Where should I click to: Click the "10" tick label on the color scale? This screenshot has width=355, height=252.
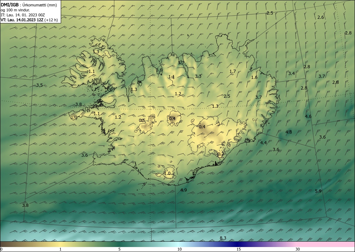click(x=179, y=250)
